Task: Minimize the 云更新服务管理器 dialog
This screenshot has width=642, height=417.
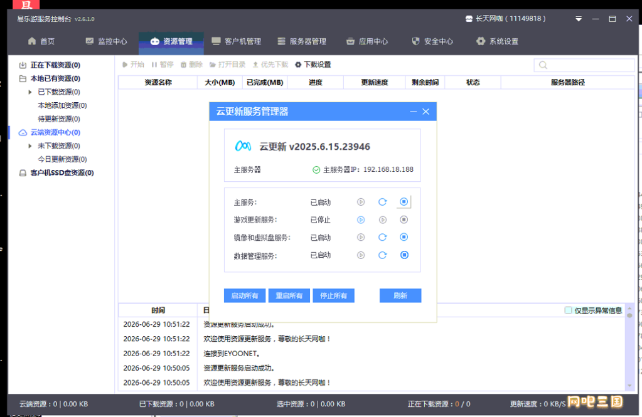Action: tap(413, 112)
